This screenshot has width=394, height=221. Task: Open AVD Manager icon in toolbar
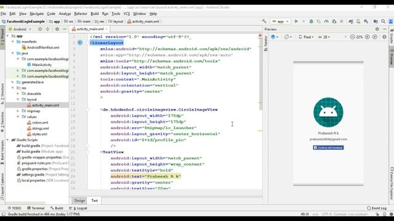click(358, 21)
